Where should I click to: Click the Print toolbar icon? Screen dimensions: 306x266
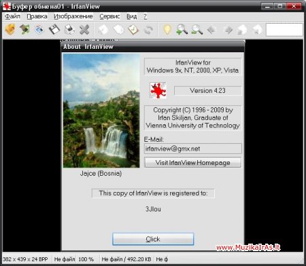(x=69, y=29)
